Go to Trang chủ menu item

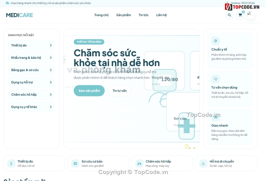pyautogui.click(x=101, y=15)
